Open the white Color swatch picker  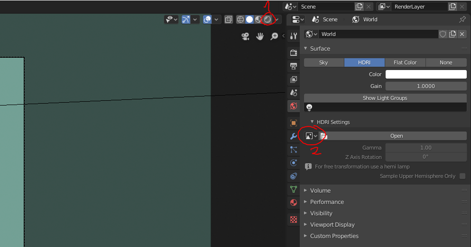pos(426,74)
